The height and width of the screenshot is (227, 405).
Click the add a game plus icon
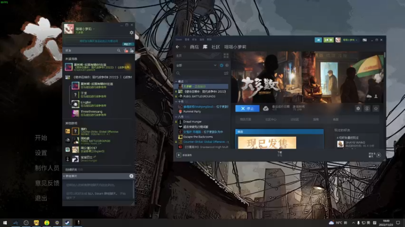[x=179, y=155]
